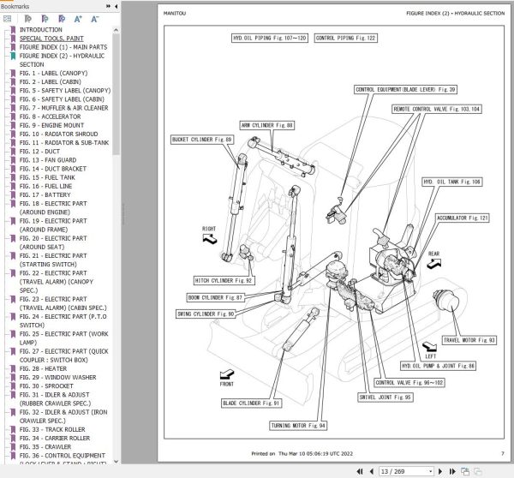
Task: Open the INTRODUCTION bookmark
Action: (x=40, y=29)
